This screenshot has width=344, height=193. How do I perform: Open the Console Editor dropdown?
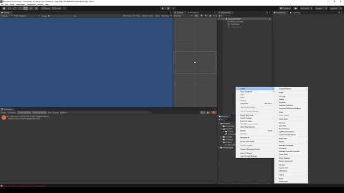(64, 113)
